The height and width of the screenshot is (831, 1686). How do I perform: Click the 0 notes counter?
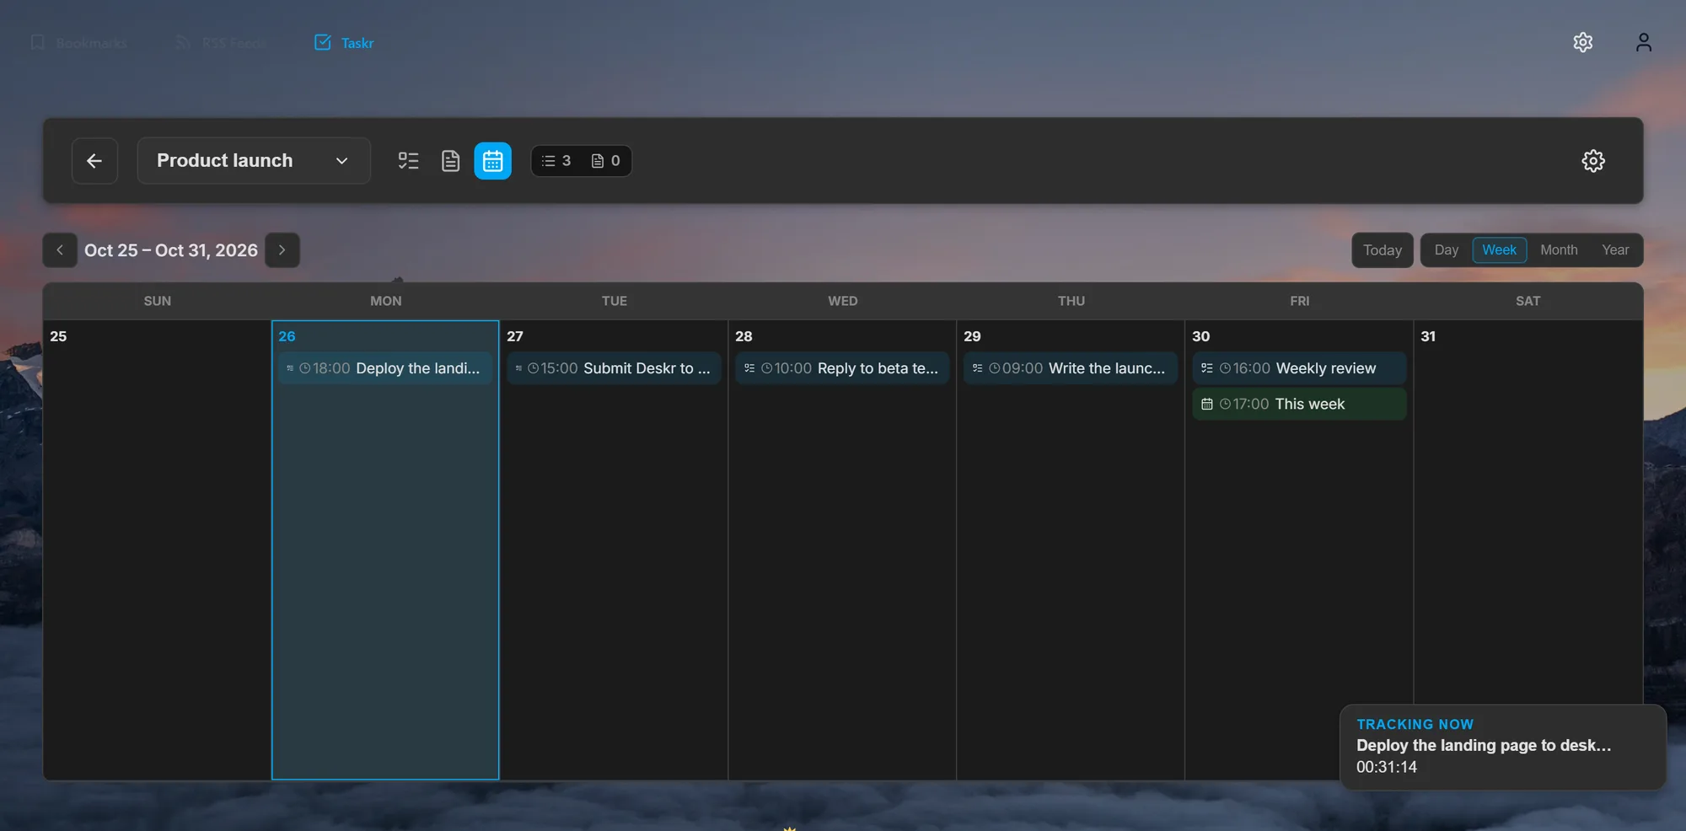[x=606, y=161]
